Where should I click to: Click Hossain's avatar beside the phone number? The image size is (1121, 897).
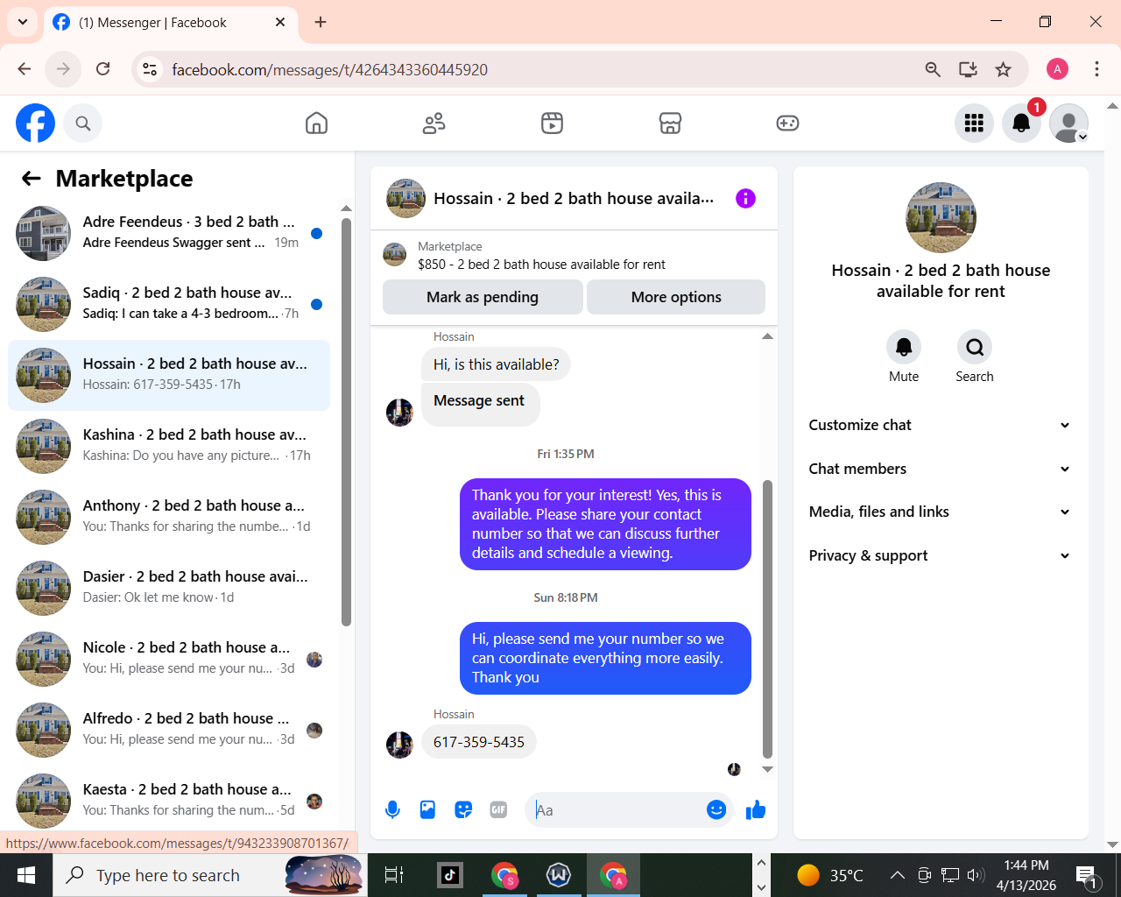399,745
